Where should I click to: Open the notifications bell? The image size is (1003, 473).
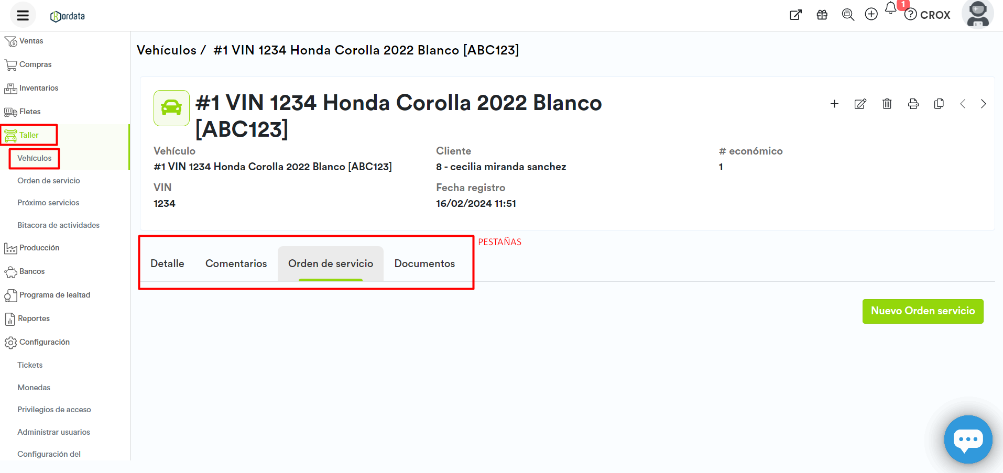[x=890, y=8]
